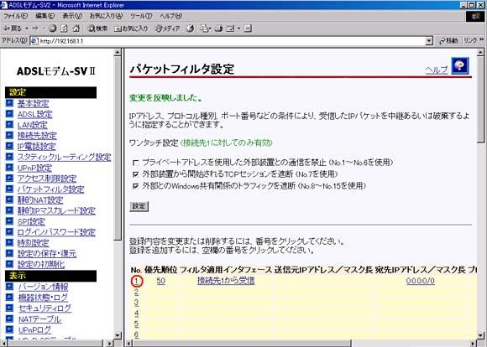Click the bullet icon beside ADSL設定
The height and width of the screenshot is (347, 487).
click(9, 114)
